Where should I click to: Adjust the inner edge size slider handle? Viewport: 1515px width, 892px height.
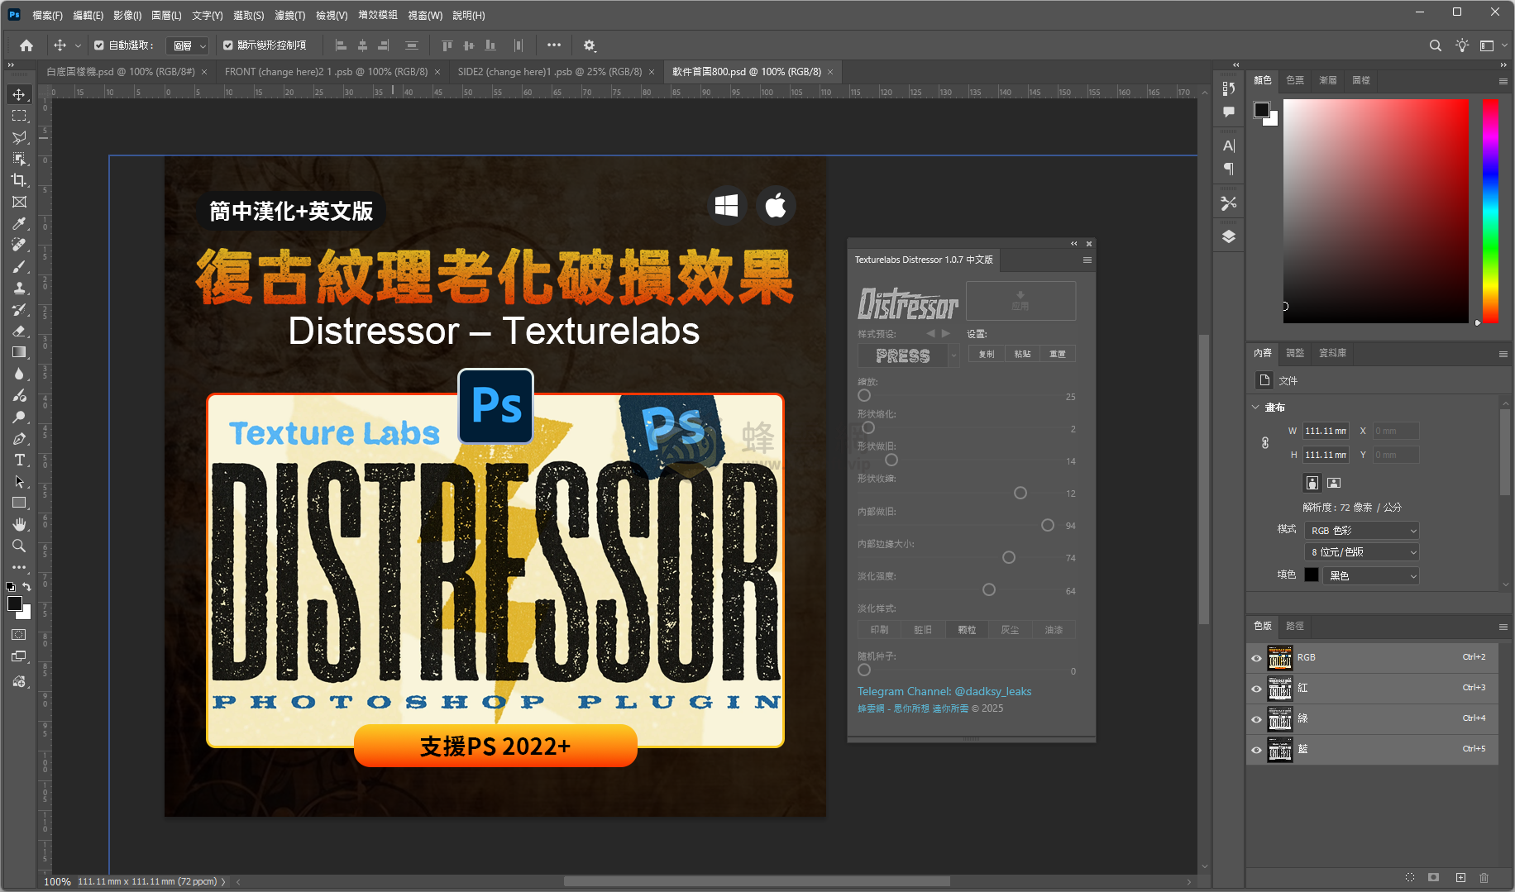(1009, 557)
